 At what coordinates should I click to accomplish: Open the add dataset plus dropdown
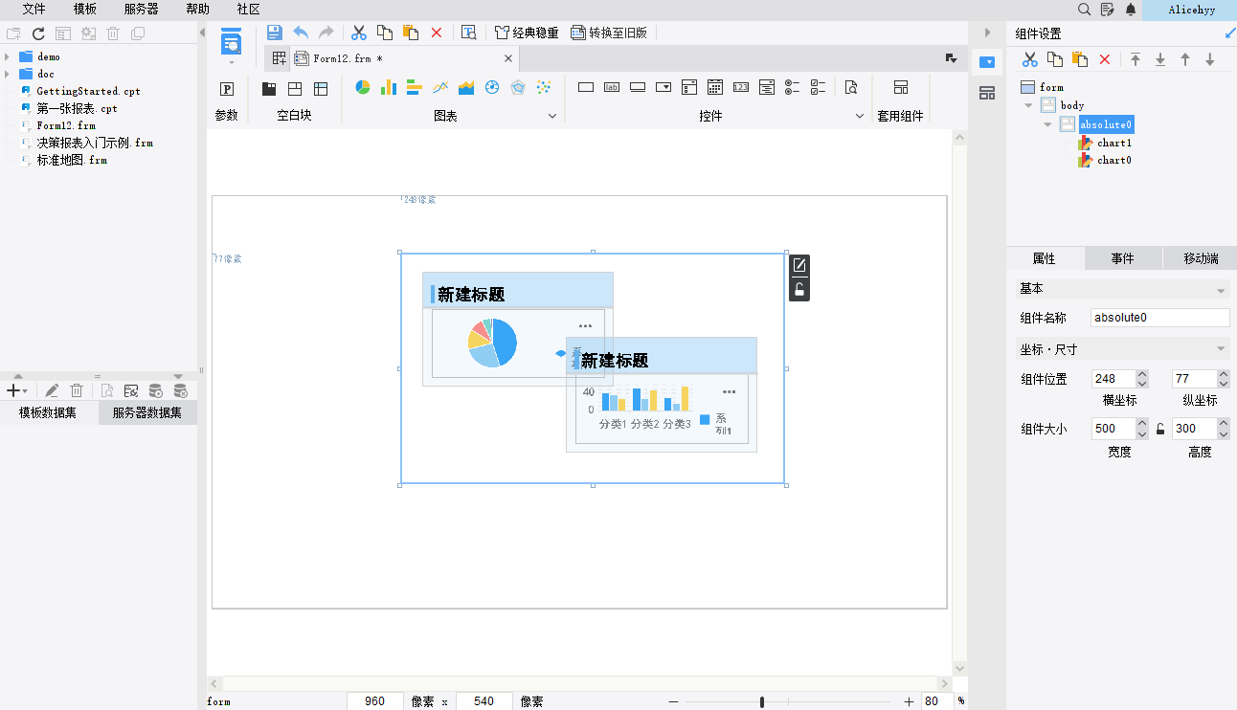coord(16,390)
